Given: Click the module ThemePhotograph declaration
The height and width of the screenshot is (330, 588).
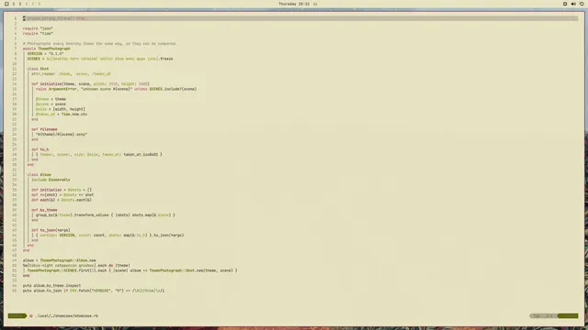Looking at the screenshot, I should pos(47,49).
